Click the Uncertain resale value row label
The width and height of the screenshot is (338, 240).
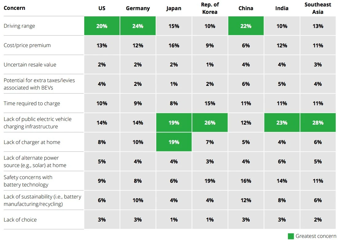30,65
